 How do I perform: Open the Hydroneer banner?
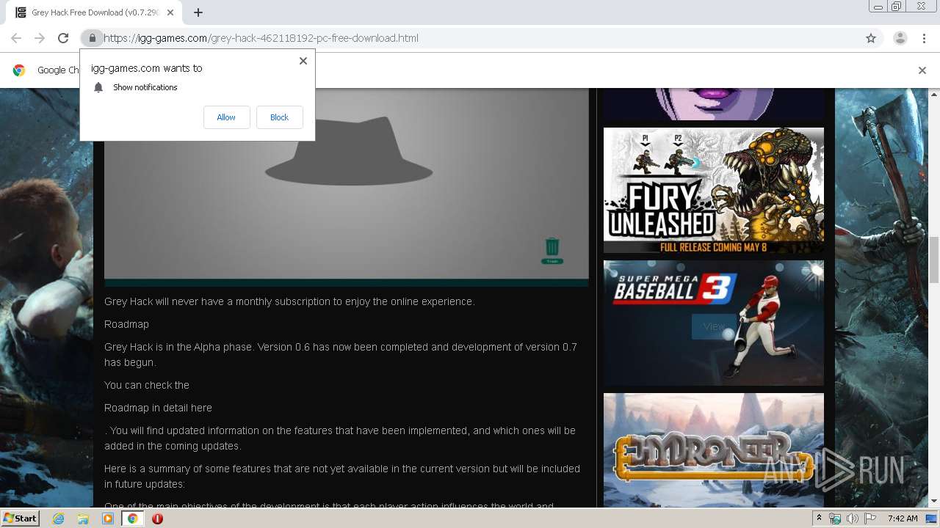[x=714, y=450]
